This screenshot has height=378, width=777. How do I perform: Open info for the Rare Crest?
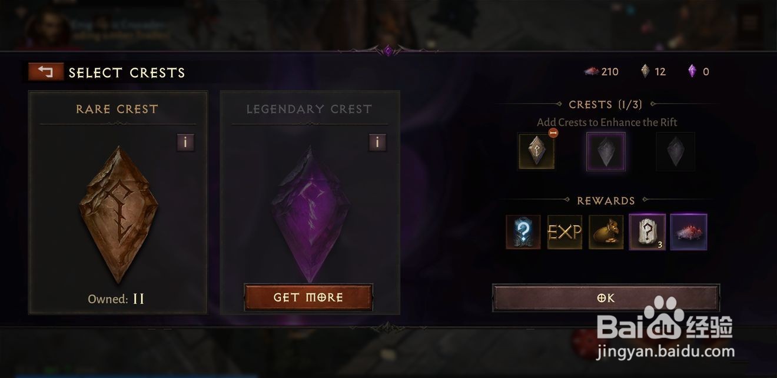coord(185,142)
